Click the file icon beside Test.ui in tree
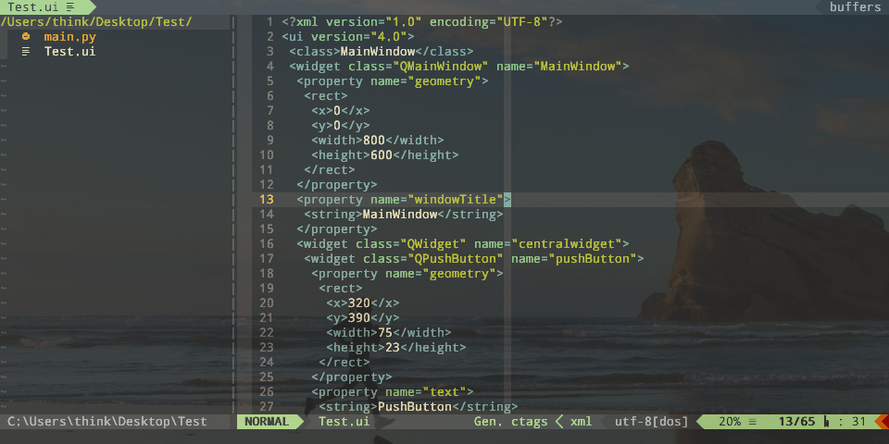The height and width of the screenshot is (444, 889). 26,52
